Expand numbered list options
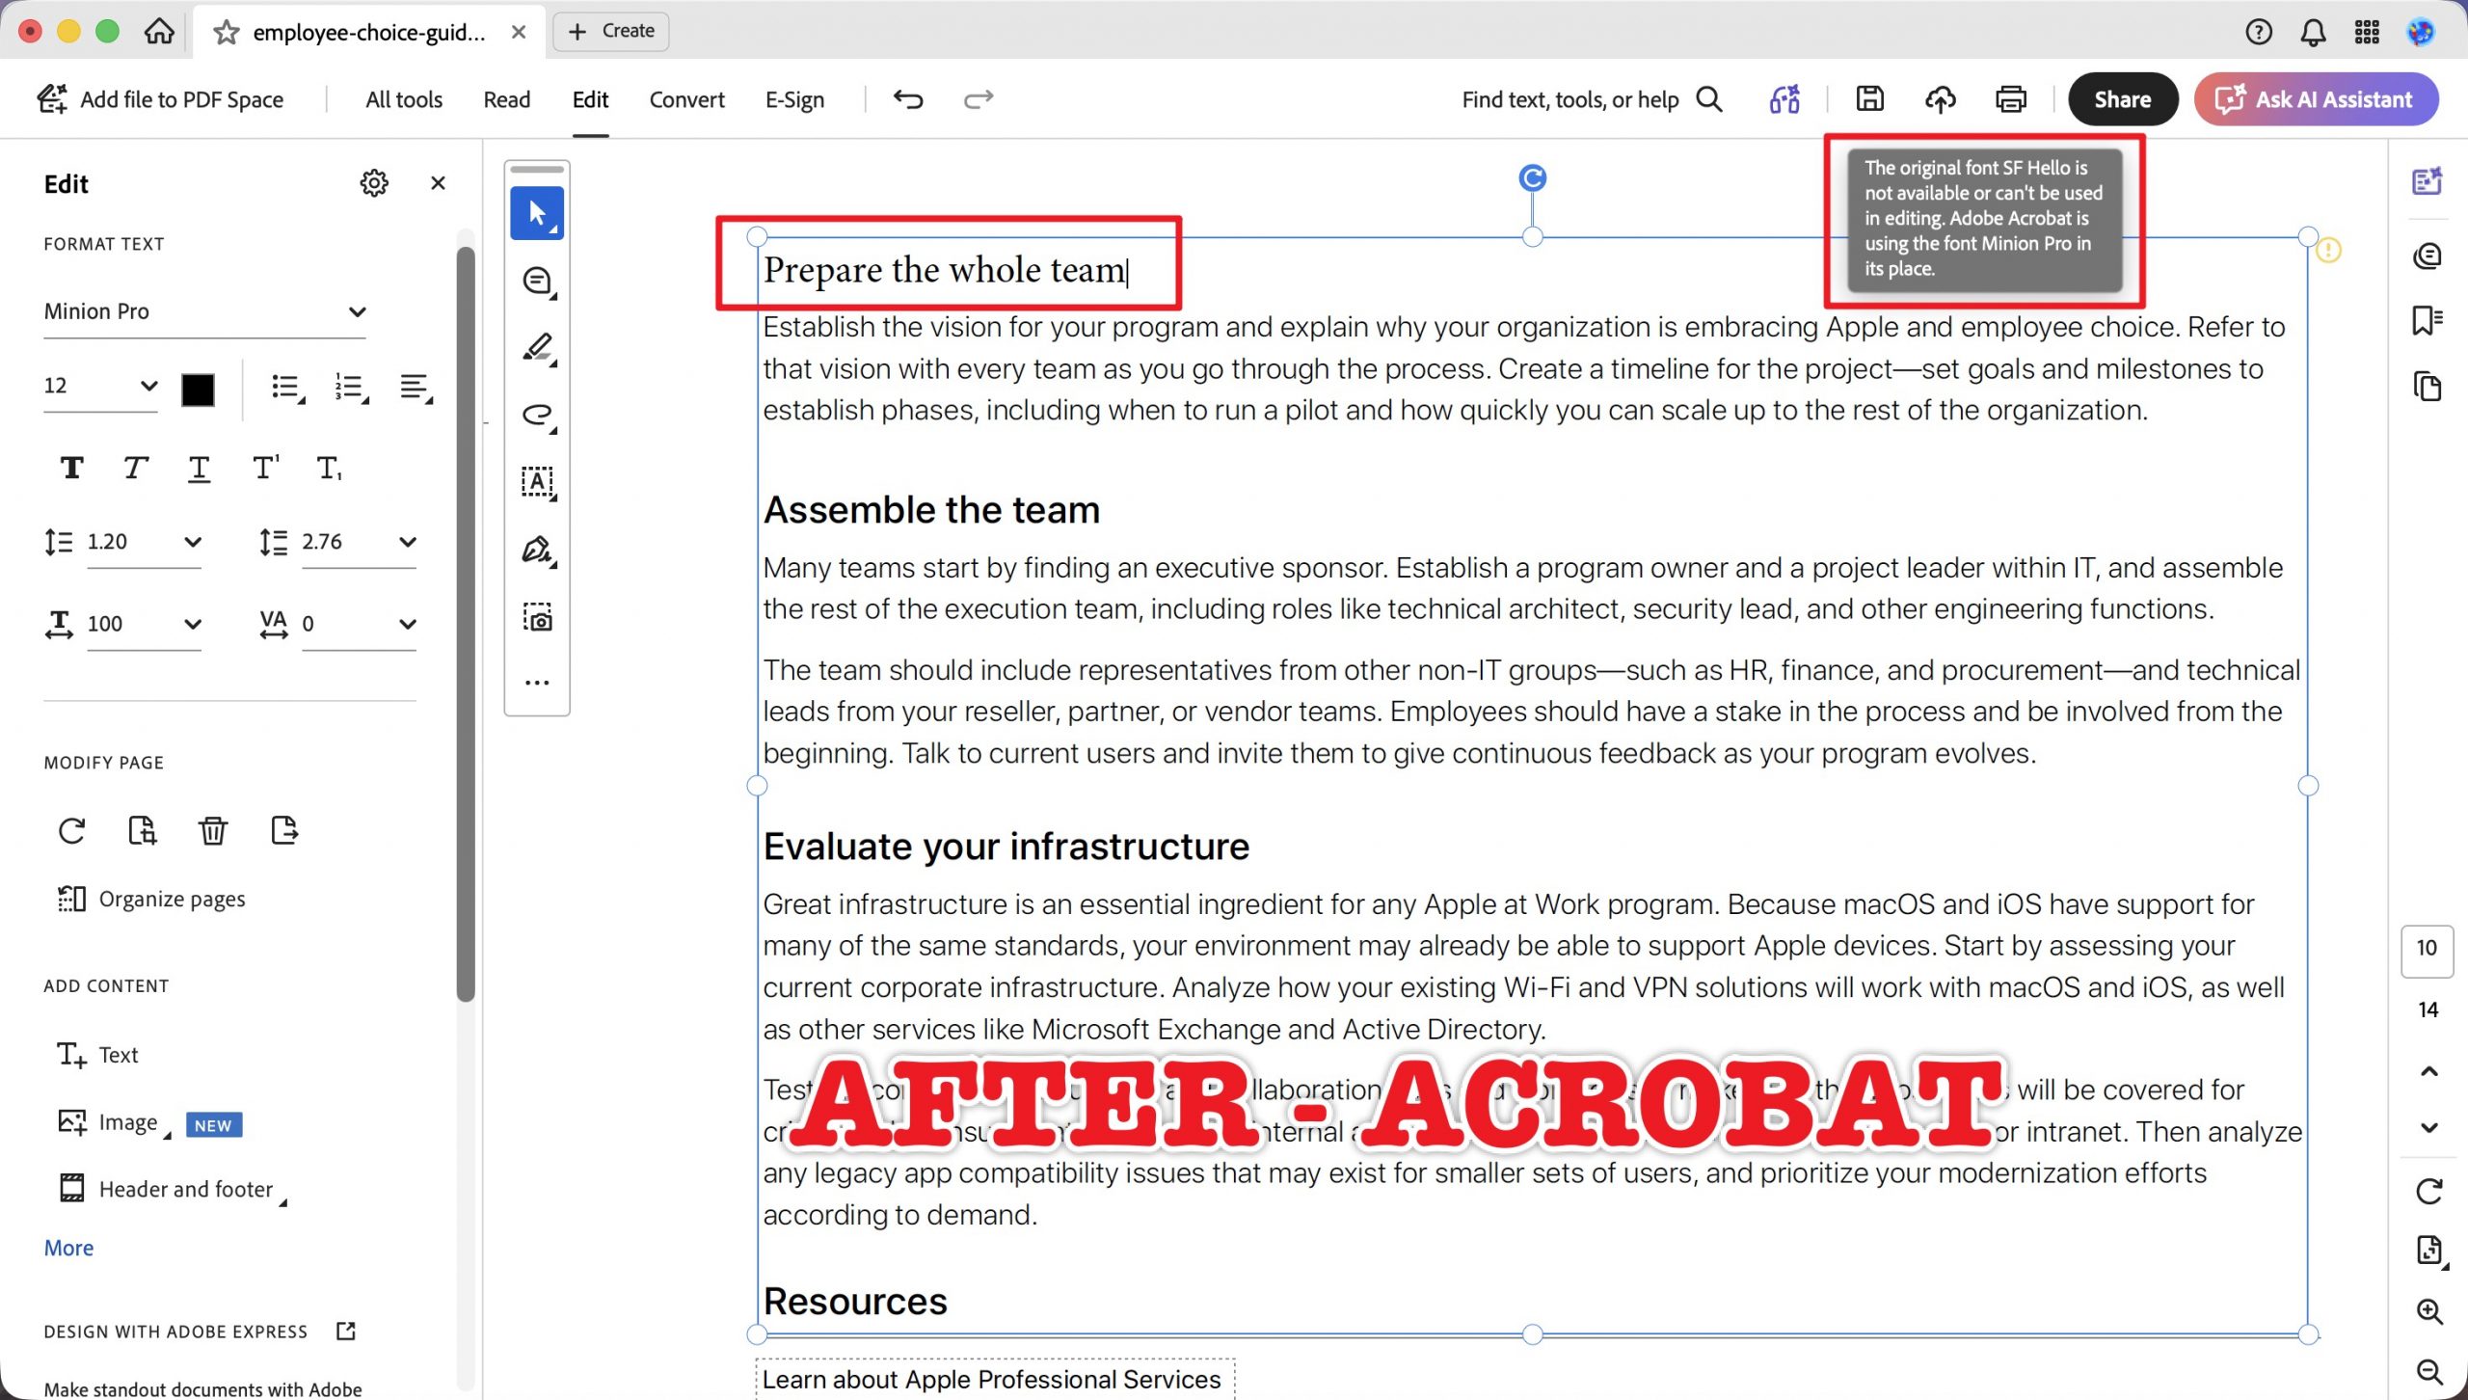The height and width of the screenshot is (1400, 2468). coord(351,389)
